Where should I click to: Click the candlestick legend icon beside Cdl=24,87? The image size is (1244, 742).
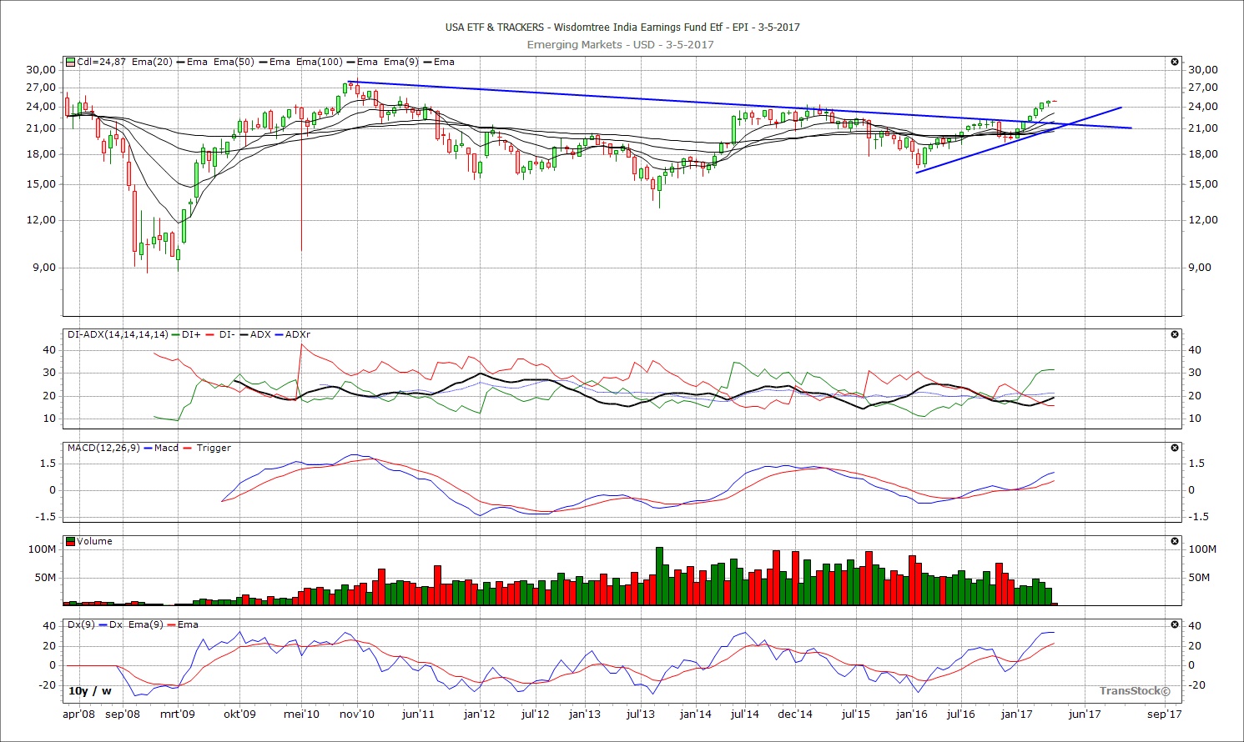[x=71, y=62]
